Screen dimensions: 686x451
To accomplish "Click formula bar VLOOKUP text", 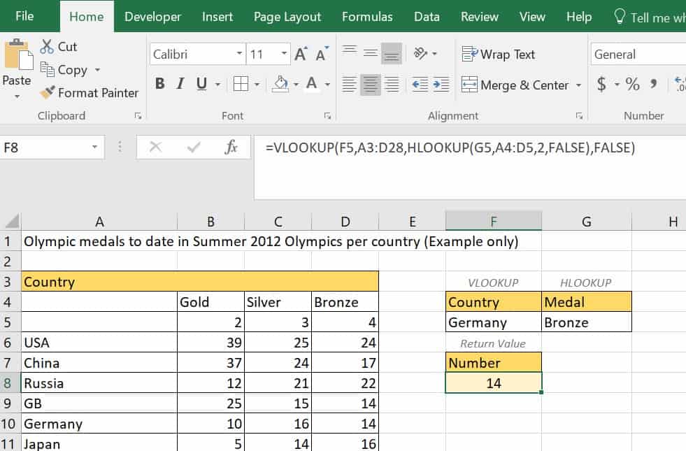I will [450, 148].
